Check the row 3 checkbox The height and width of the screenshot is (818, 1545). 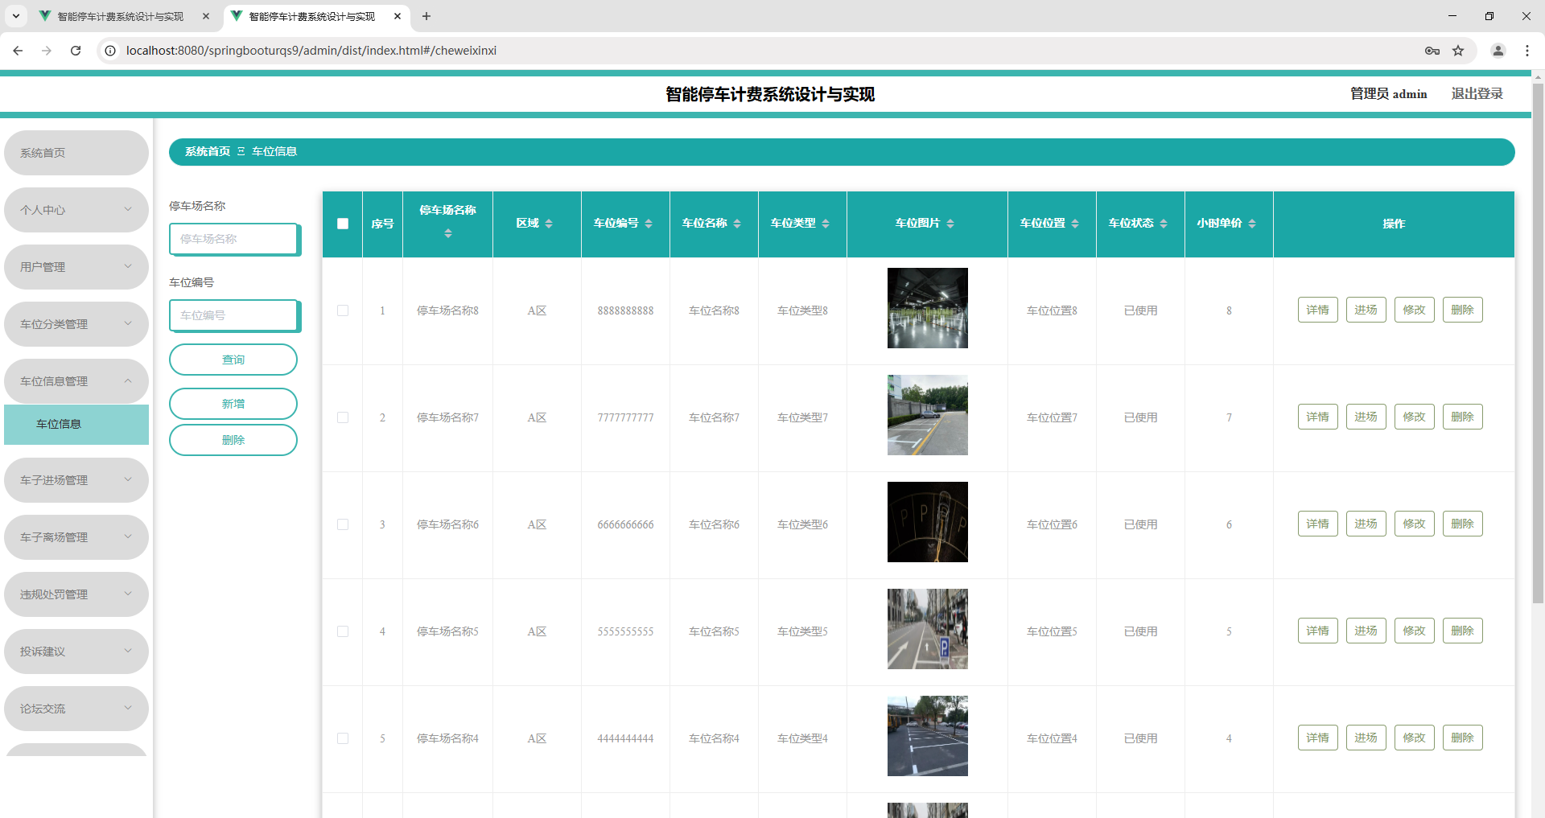(343, 524)
